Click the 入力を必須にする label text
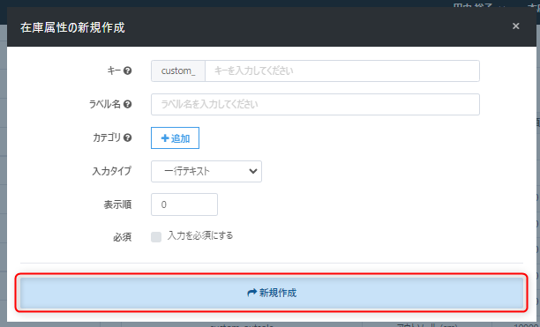Image resolution: width=540 pixels, height=327 pixels. click(200, 236)
